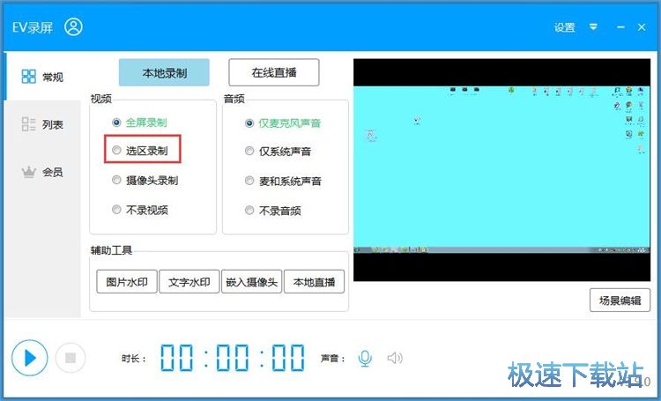Switch to 在线直播 mode
661x401 pixels.
(274, 72)
